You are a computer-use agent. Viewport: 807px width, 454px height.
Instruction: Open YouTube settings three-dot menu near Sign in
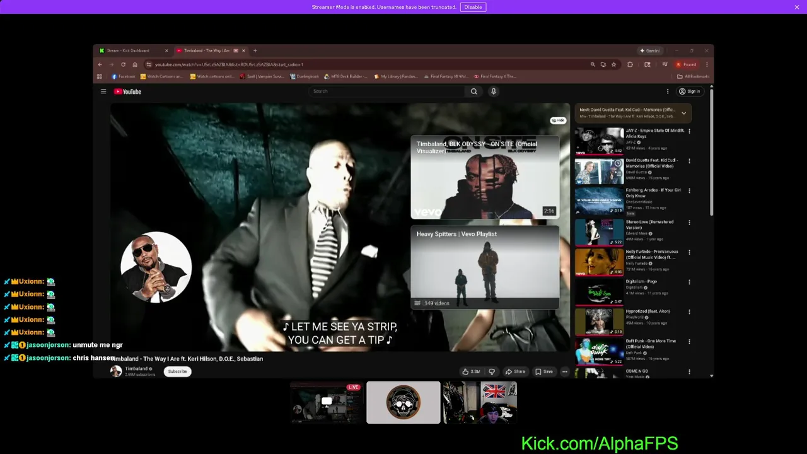[668, 91]
